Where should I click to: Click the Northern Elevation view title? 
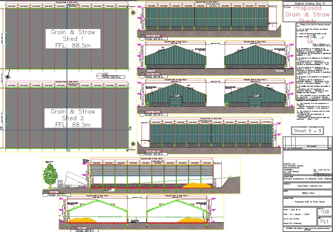click(154, 151)
